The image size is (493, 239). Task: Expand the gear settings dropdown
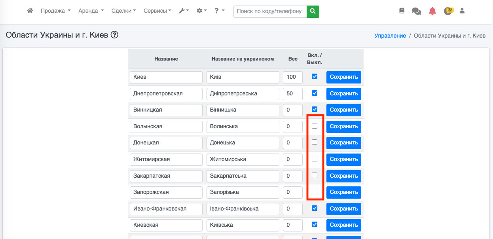point(202,11)
